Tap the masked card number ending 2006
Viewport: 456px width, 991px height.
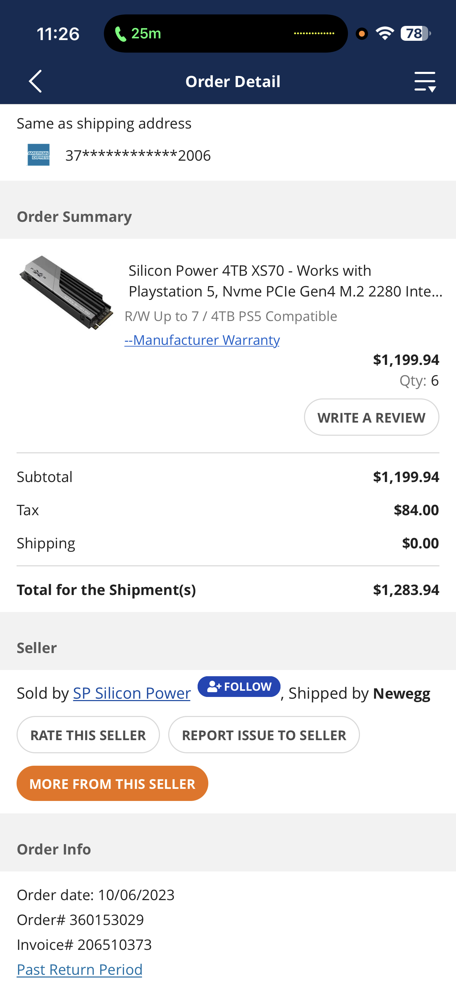click(137, 155)
